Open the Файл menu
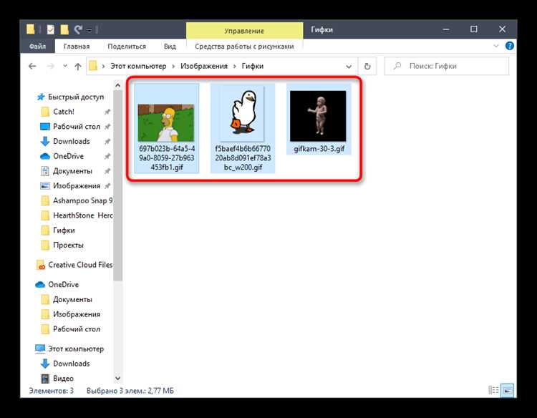This screenshot has width=537, height=418. click(x=37, y=47)
